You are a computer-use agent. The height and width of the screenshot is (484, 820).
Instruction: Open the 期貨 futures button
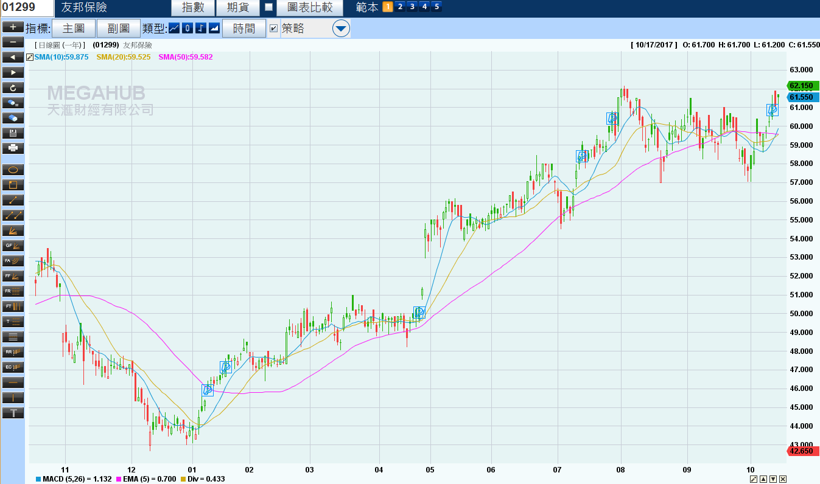pos(237,7)
